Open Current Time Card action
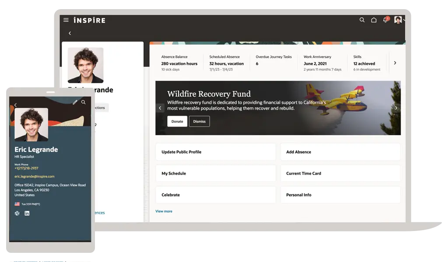The width and height of the screenshot is (448, 262). (340, 173)
